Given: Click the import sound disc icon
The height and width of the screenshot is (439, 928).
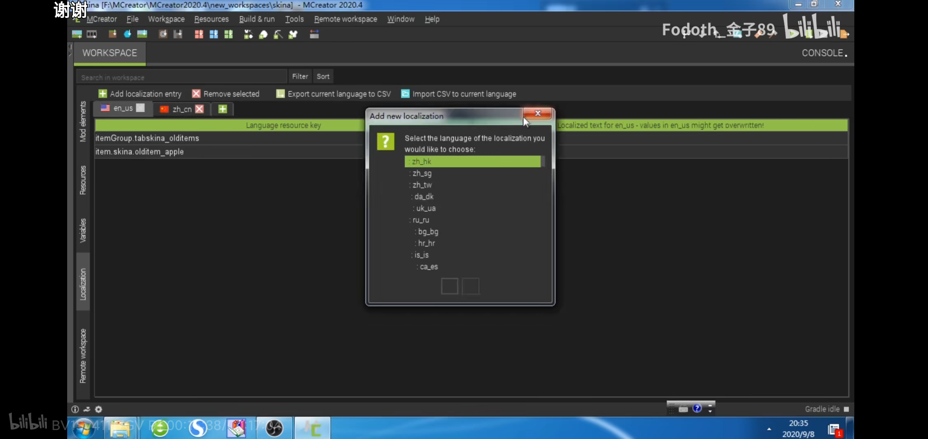Looking at the screenshot, I should coord(163,35).
